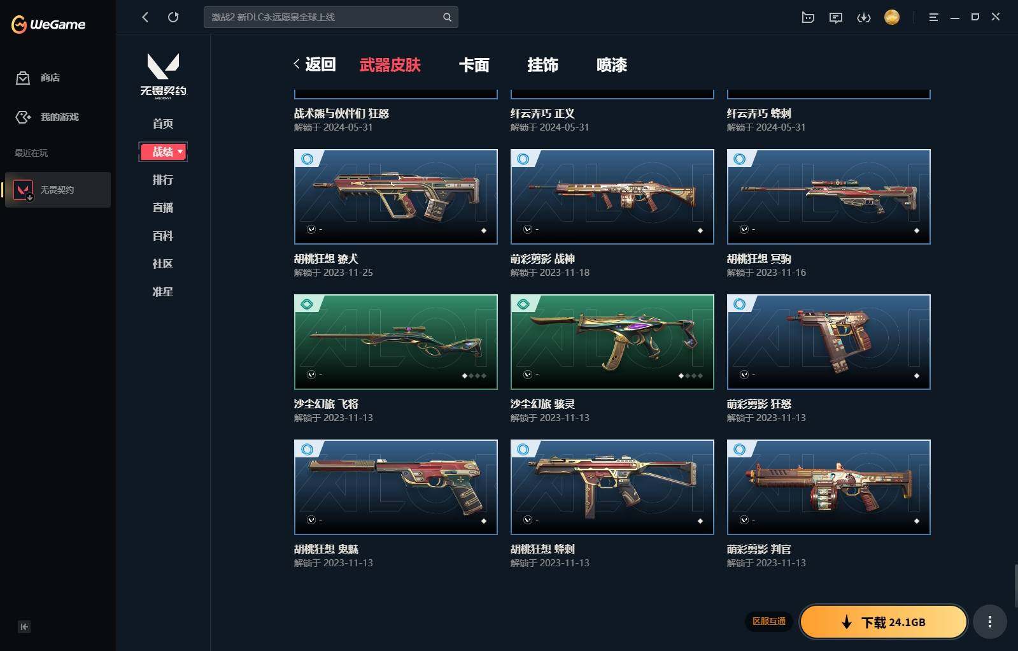Open the 沙尘幻旅 骇灵 skin thumbnail
The height and width of the screenshot is (651, 1018).
[x=612, y=342]
